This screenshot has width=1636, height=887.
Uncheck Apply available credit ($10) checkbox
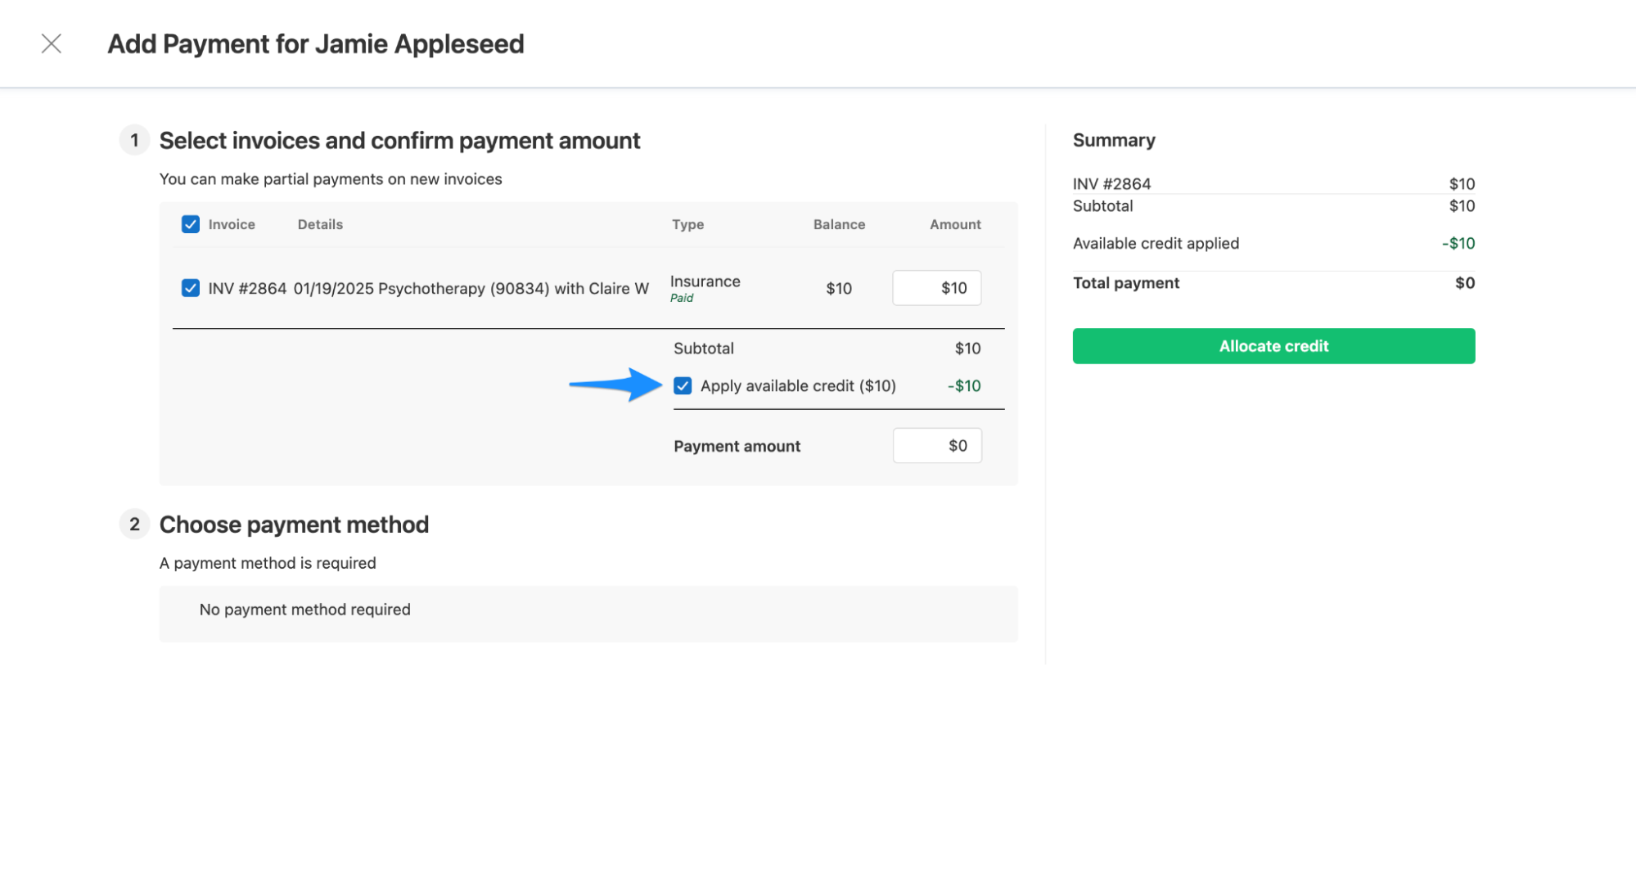[x=683, y=385]
